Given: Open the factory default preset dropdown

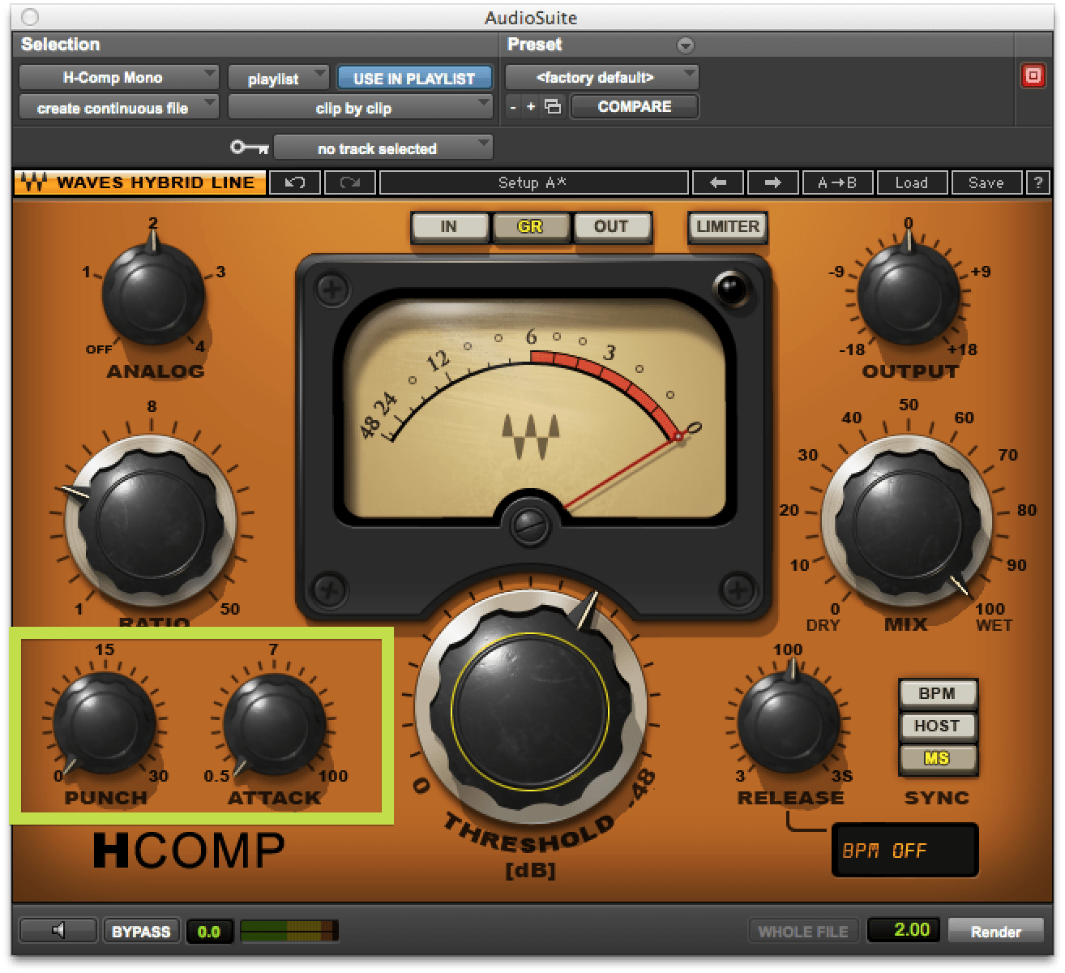Looking at the screenshot, I should (x=601, y=78).
